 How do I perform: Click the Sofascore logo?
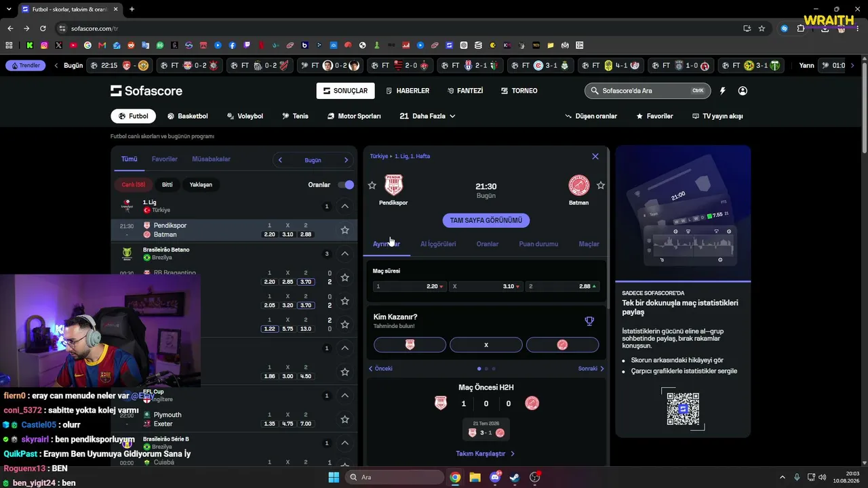[x=146, y=91]
